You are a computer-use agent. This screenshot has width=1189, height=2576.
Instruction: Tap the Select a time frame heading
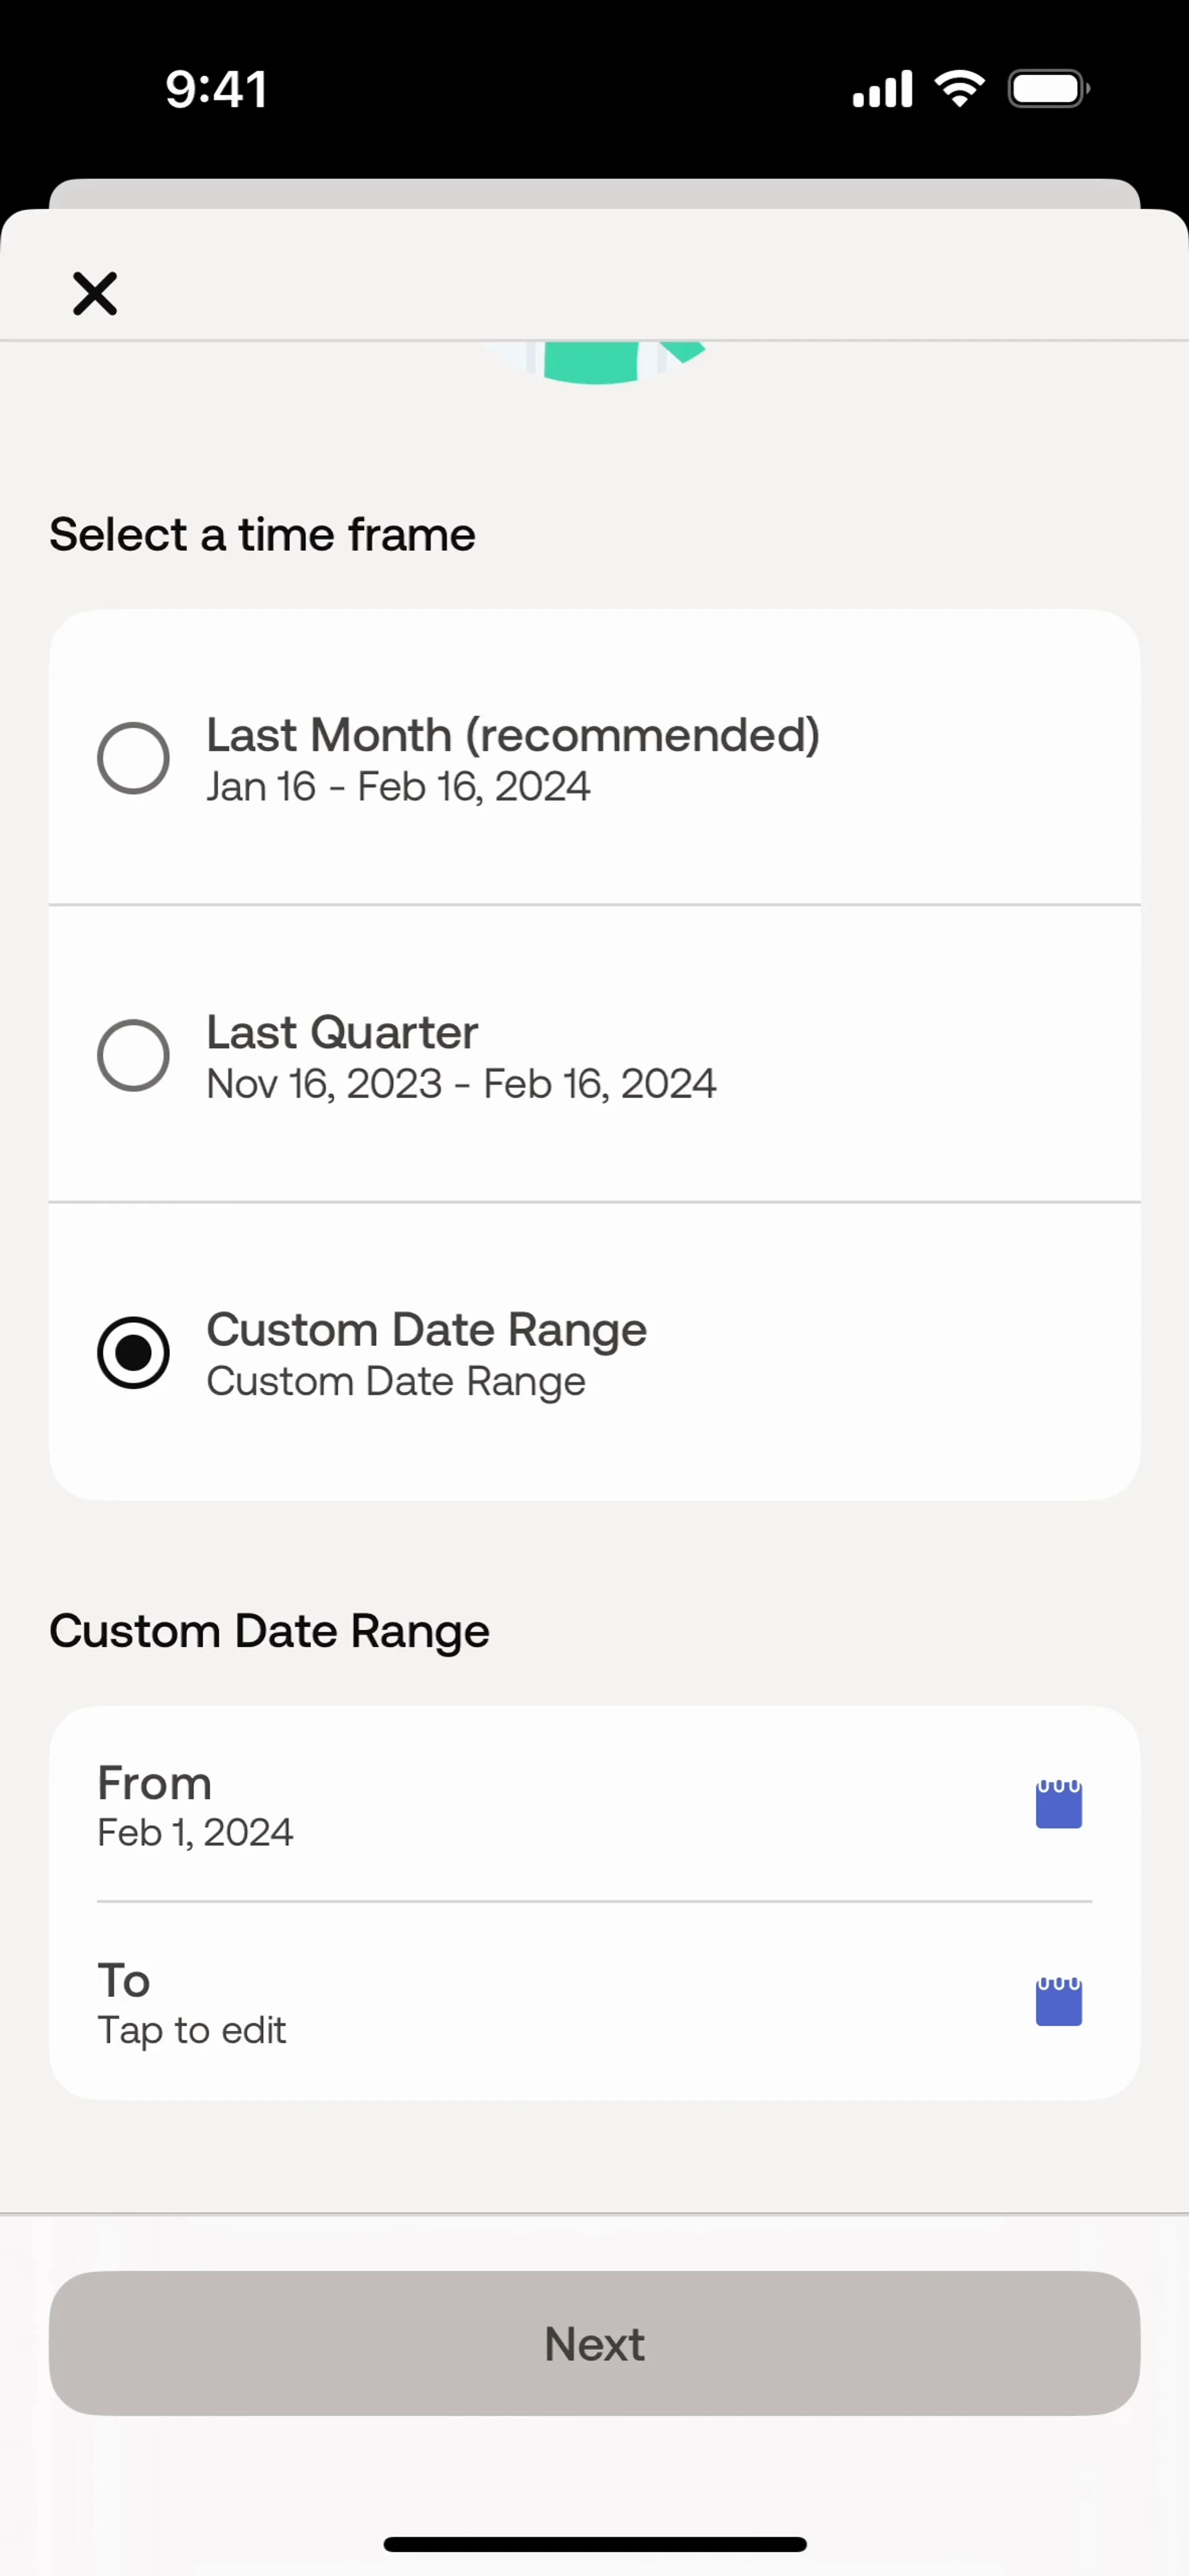tap(262, 534)
